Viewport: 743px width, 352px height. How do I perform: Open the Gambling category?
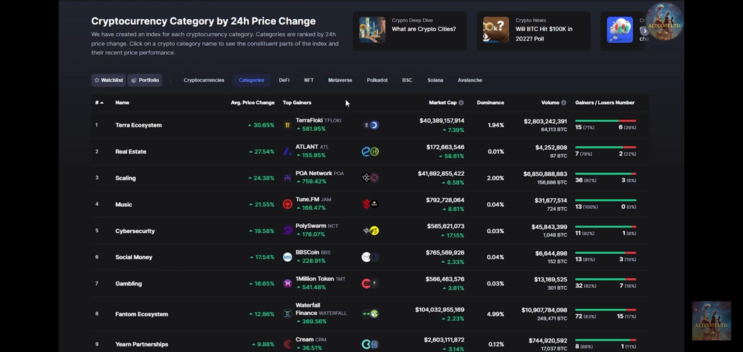coord(128,284)
